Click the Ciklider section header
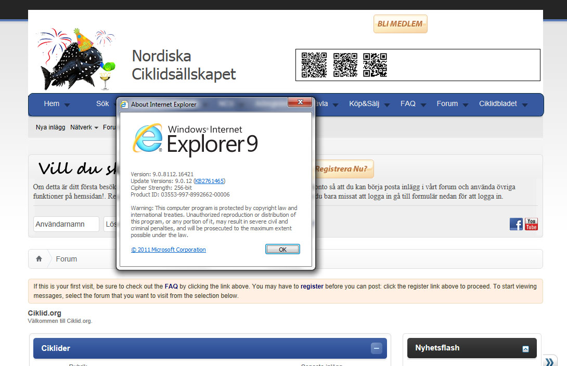Image resolution: width=567 pixels, height=366 pixels. coord(210,348)
